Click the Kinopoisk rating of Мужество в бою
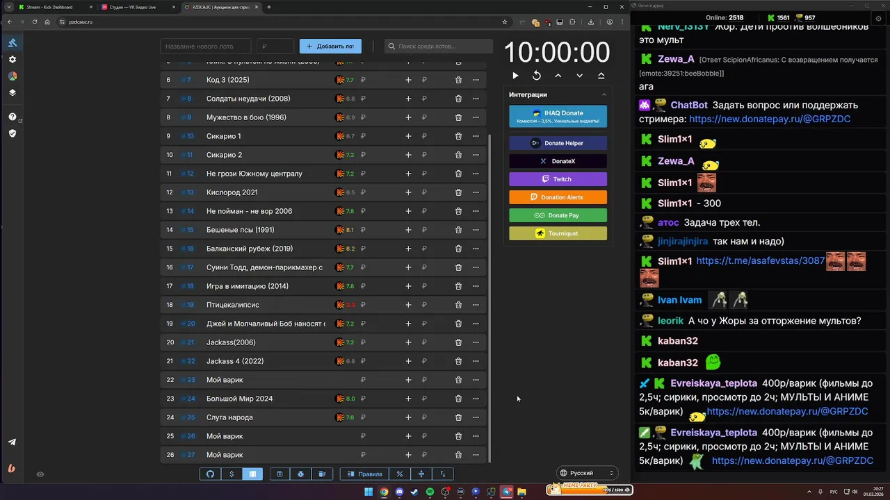The width and height of the screenshot is (890, 500). 346,117
